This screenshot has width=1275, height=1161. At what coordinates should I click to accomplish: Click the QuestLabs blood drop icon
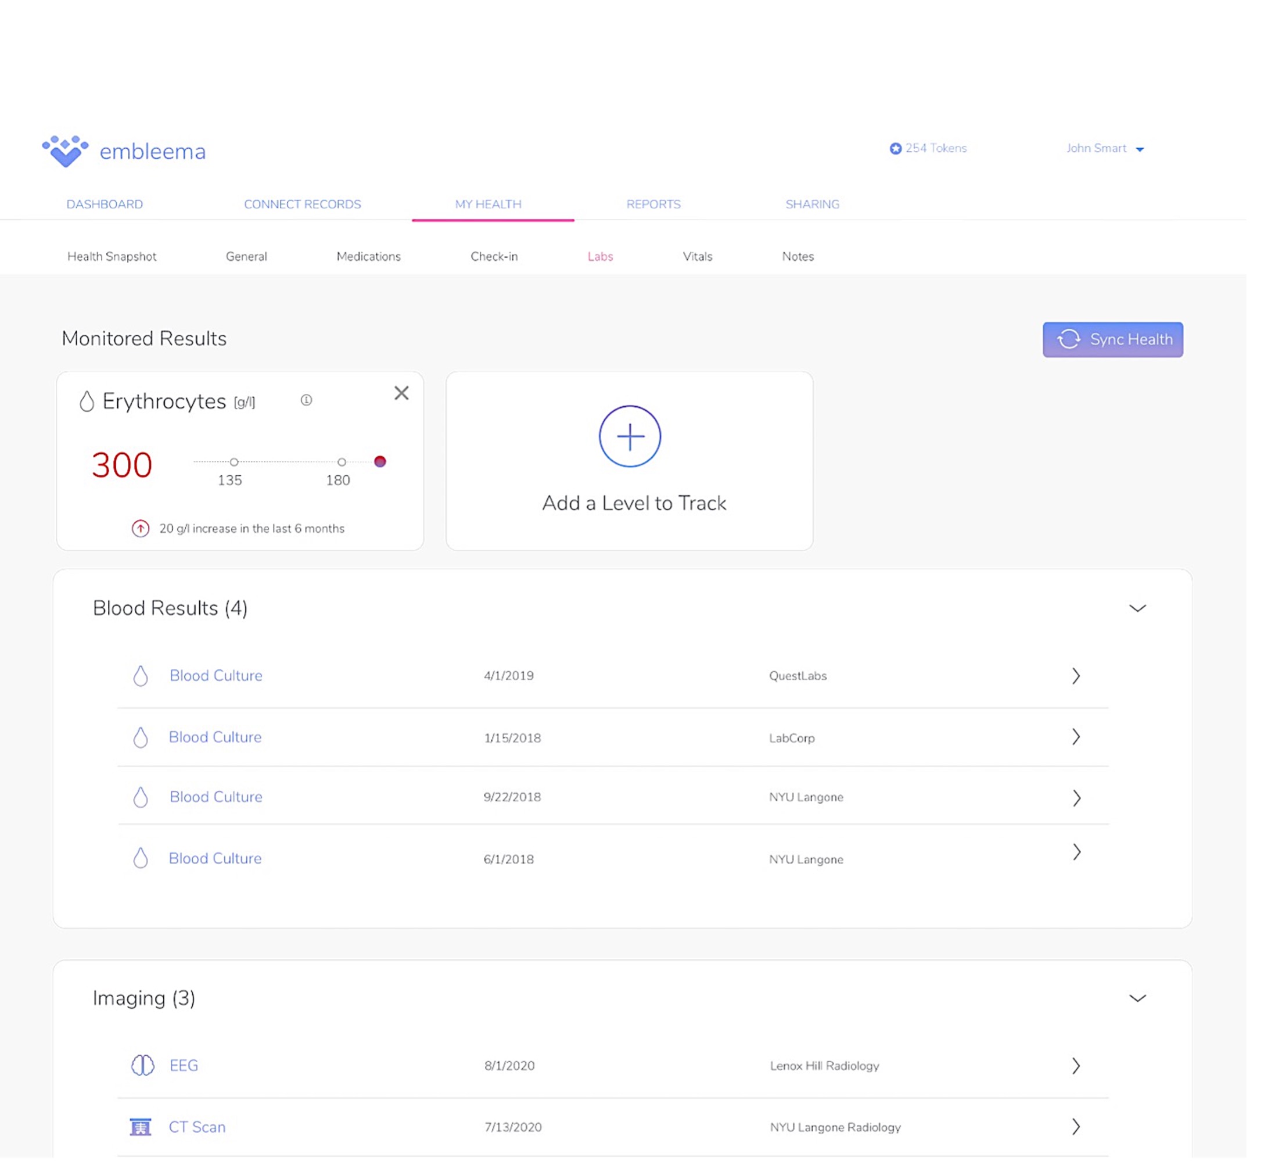point(141,676)
